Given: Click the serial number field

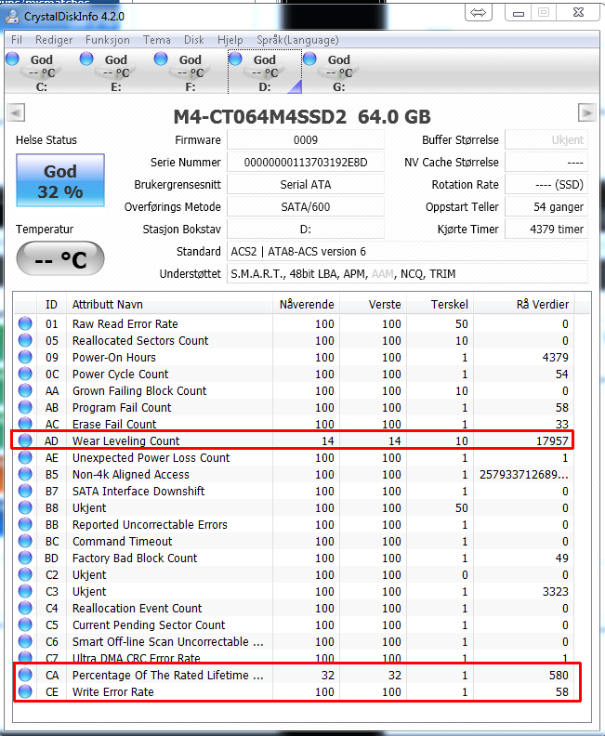Looking at the screenshot, I should pos(306,163).
